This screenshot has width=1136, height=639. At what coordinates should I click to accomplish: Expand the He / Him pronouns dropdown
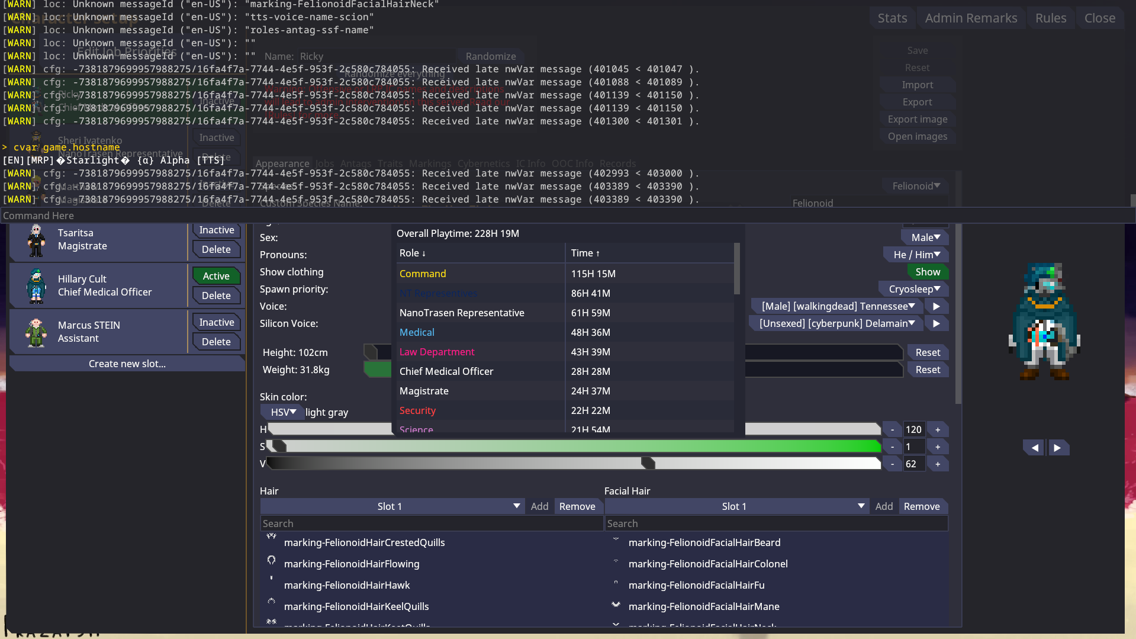[x=916, y=255]
